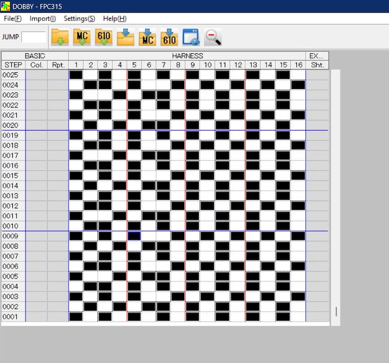Select step row 0019
Screen dimensions: 389x363
click(13, 136)
